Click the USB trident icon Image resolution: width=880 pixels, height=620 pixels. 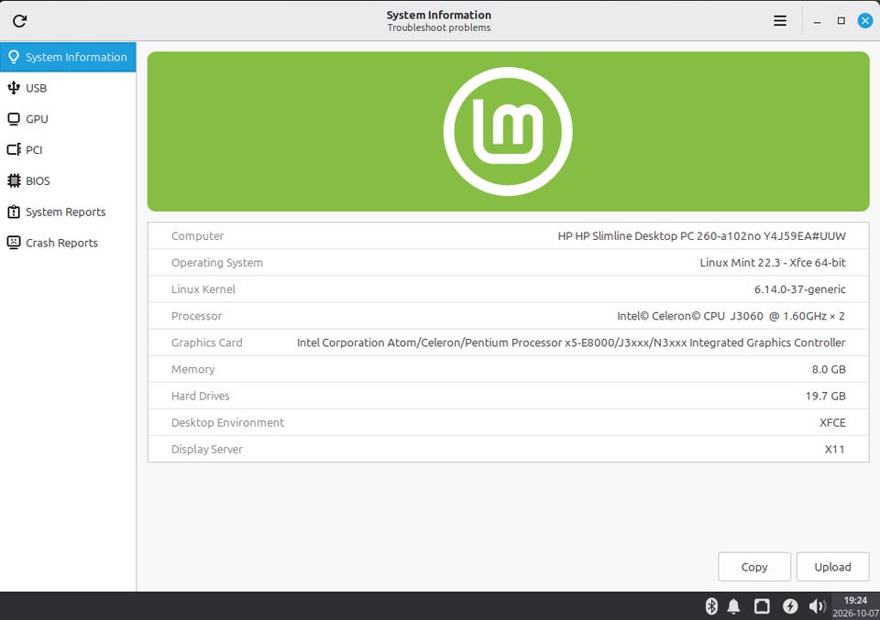tap(14, 87)
